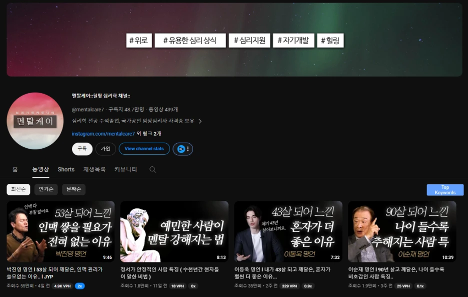The image size is (468, 297).
Task: Go to the 커뮤니티 tab
Action: point(125,169)
